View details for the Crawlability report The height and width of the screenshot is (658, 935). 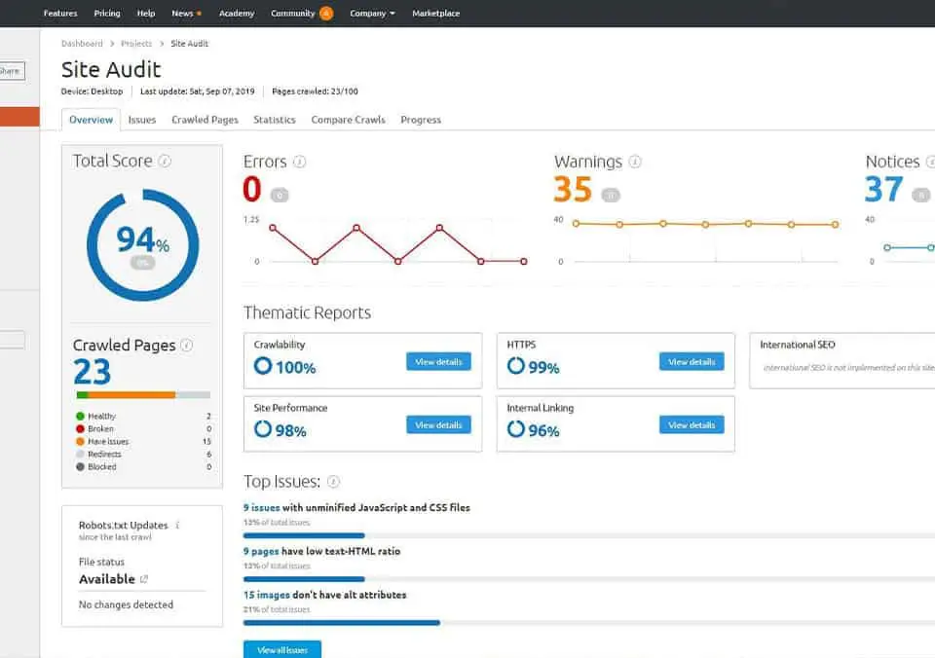(x=438, y=362)
